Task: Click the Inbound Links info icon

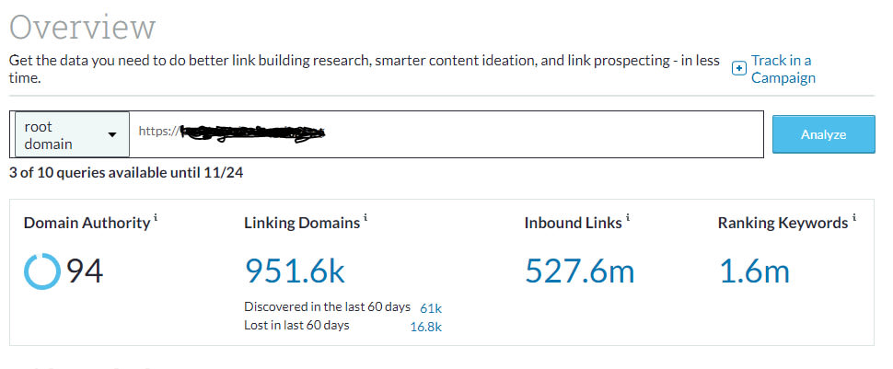Action: tap(628, 218)
